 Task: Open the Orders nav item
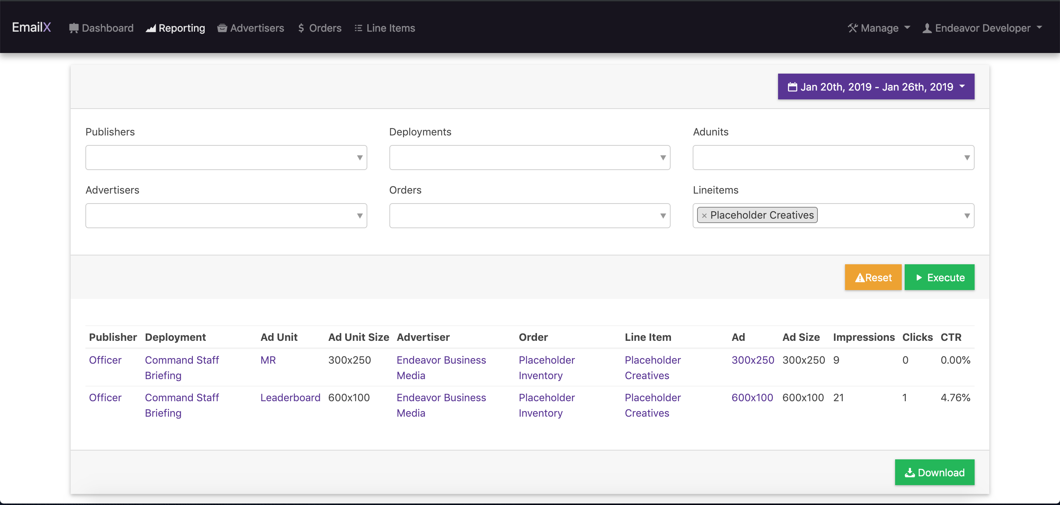[x=320, y=28]
